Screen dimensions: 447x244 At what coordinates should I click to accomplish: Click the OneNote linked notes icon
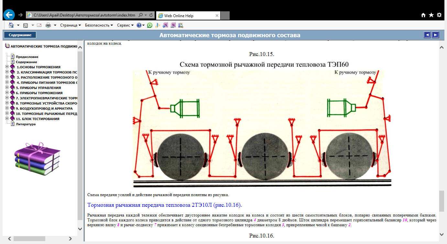click(x=173, y=25)
